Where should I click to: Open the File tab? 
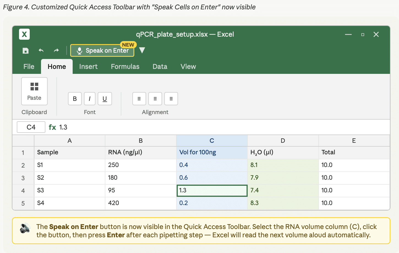click(29, 66)
